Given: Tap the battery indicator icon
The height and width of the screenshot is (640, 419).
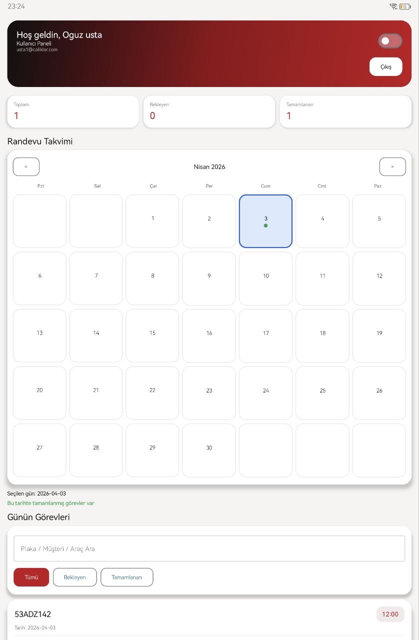Looking at the screenshot, I should pyautogui.click(x=404, y=6).
